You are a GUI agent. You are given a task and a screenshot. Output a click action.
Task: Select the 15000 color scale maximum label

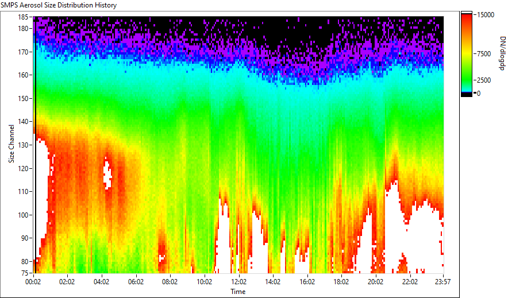pos(486,15)
